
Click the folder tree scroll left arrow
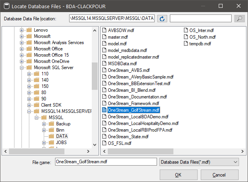[x=5, y=151]
